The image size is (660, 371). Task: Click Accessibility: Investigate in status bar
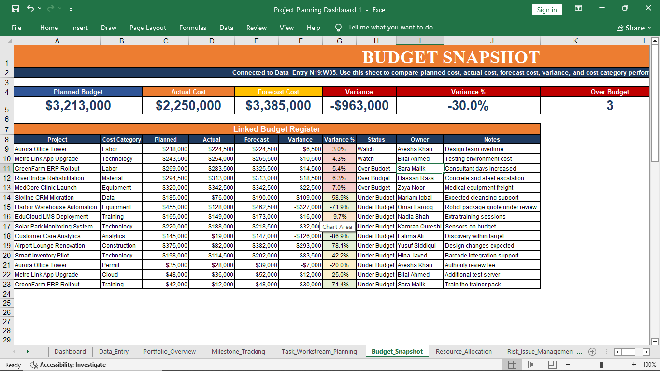tap(68, 365)
